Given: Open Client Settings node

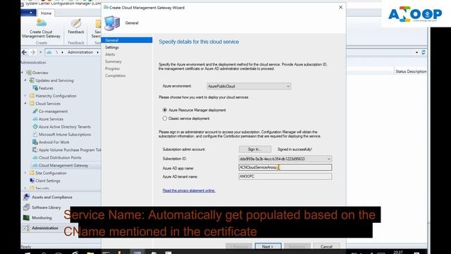Looking at the screenshot, I should pos(48,181).
